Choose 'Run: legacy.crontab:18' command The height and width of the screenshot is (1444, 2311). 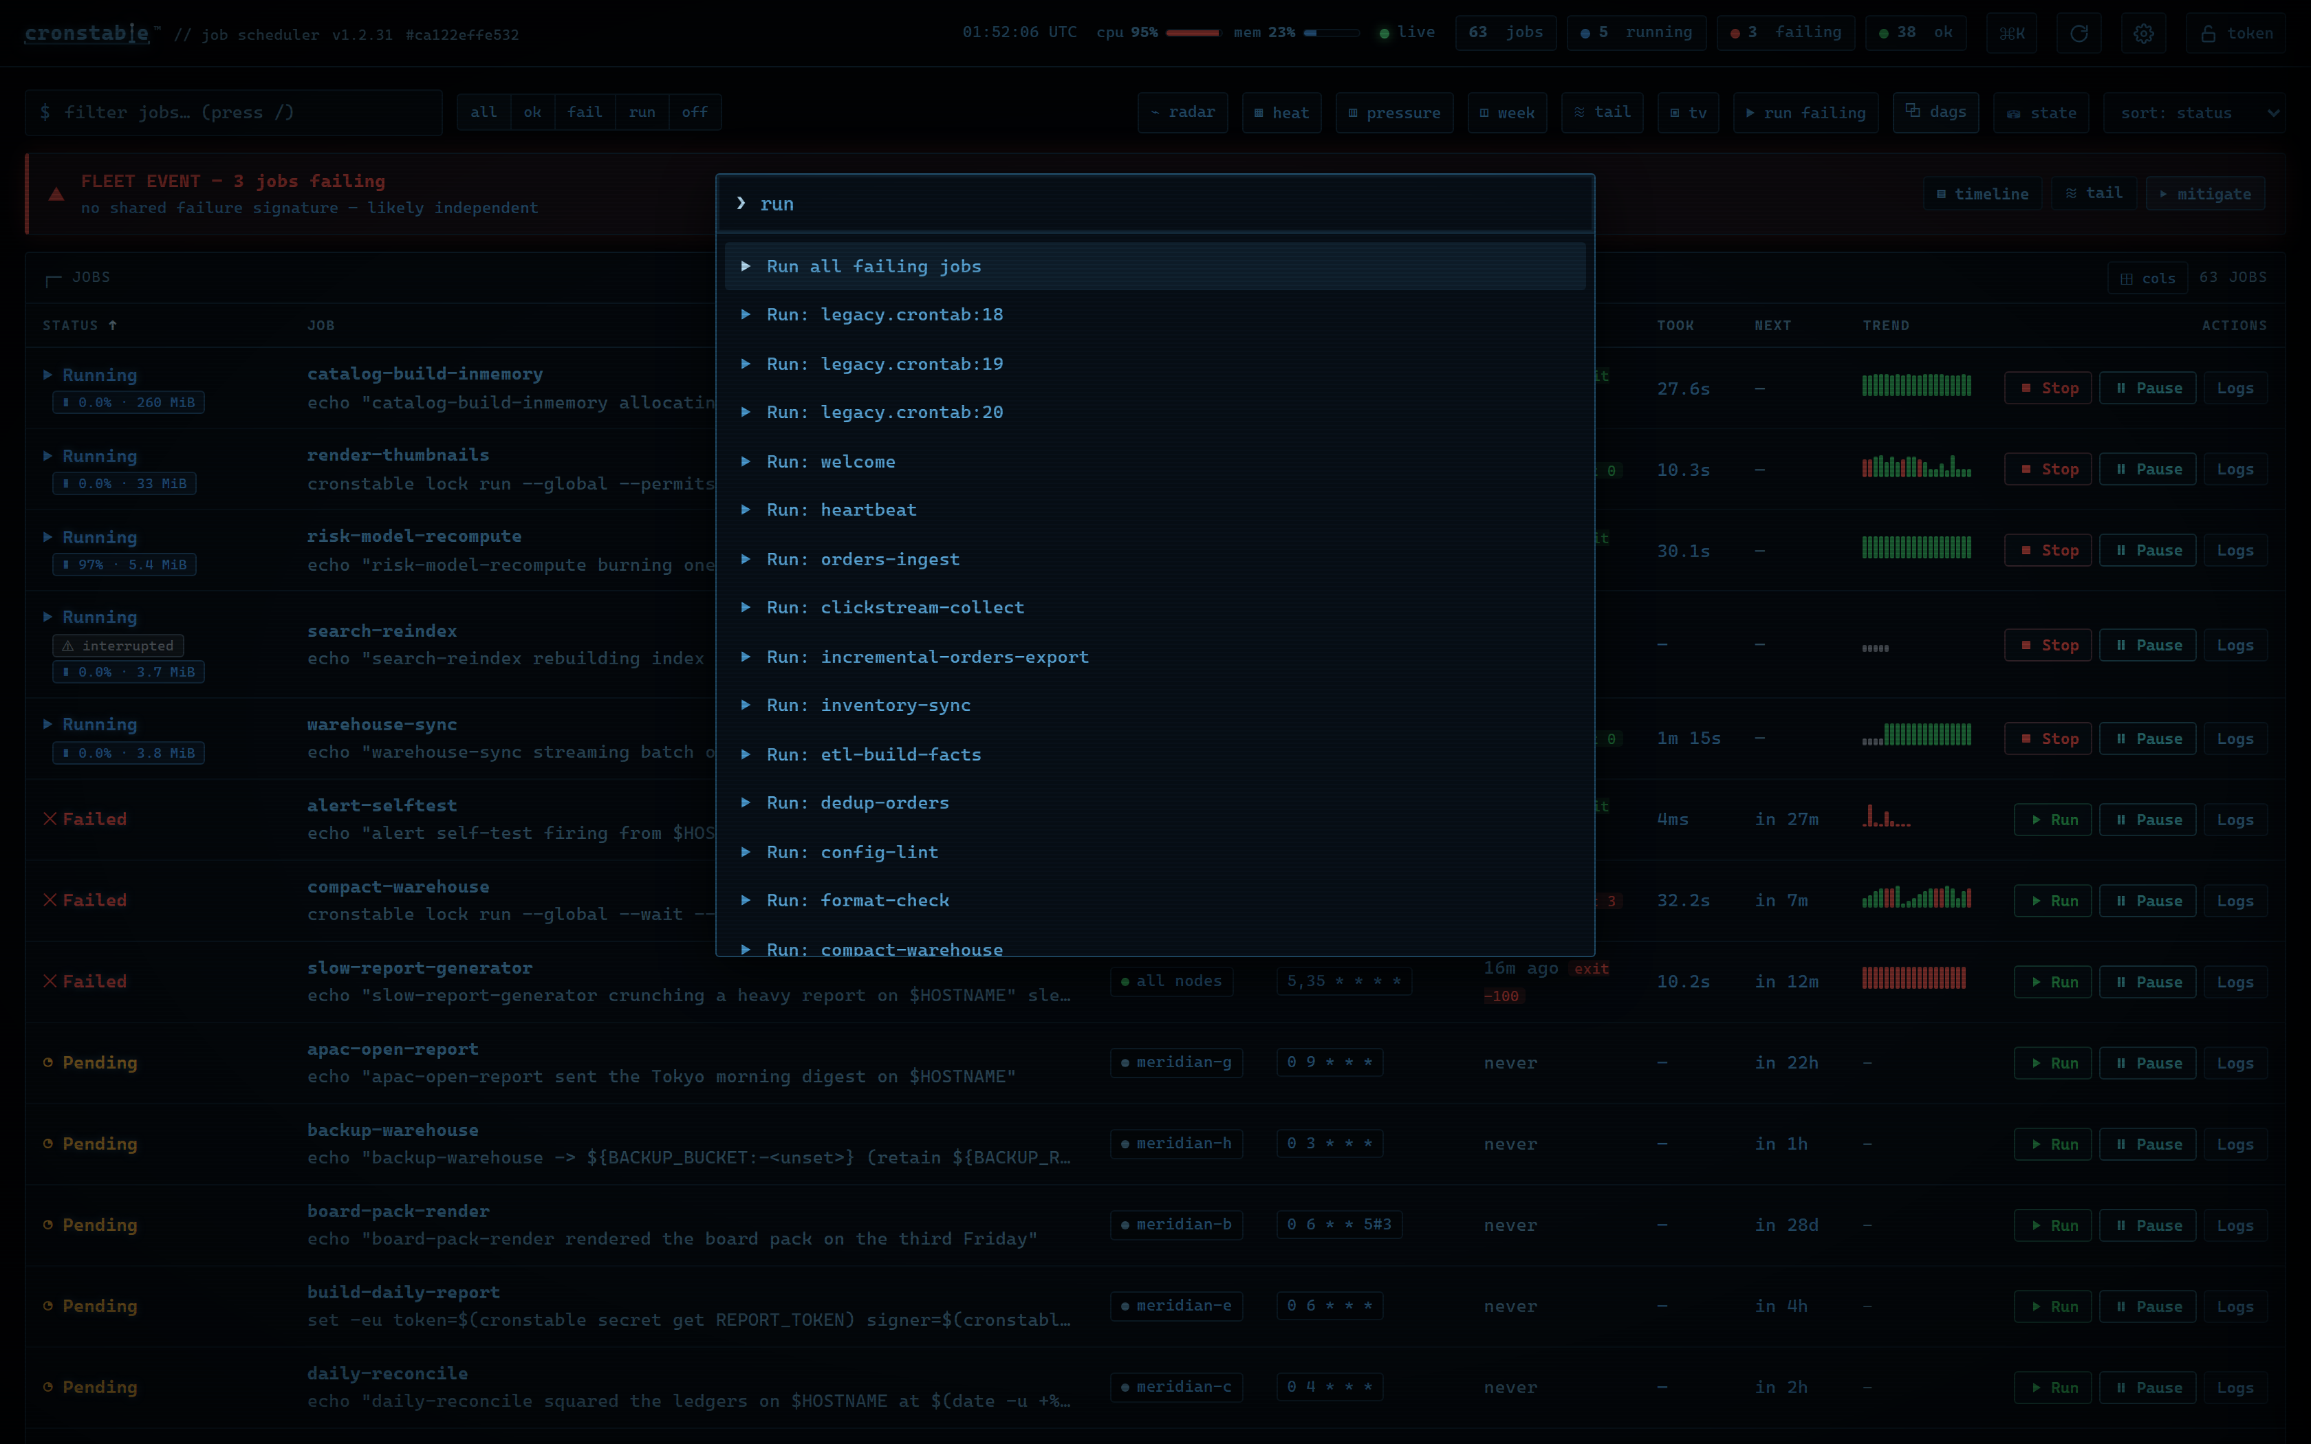coord(1155,315)
